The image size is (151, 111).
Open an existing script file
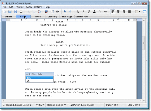[10, 12]
